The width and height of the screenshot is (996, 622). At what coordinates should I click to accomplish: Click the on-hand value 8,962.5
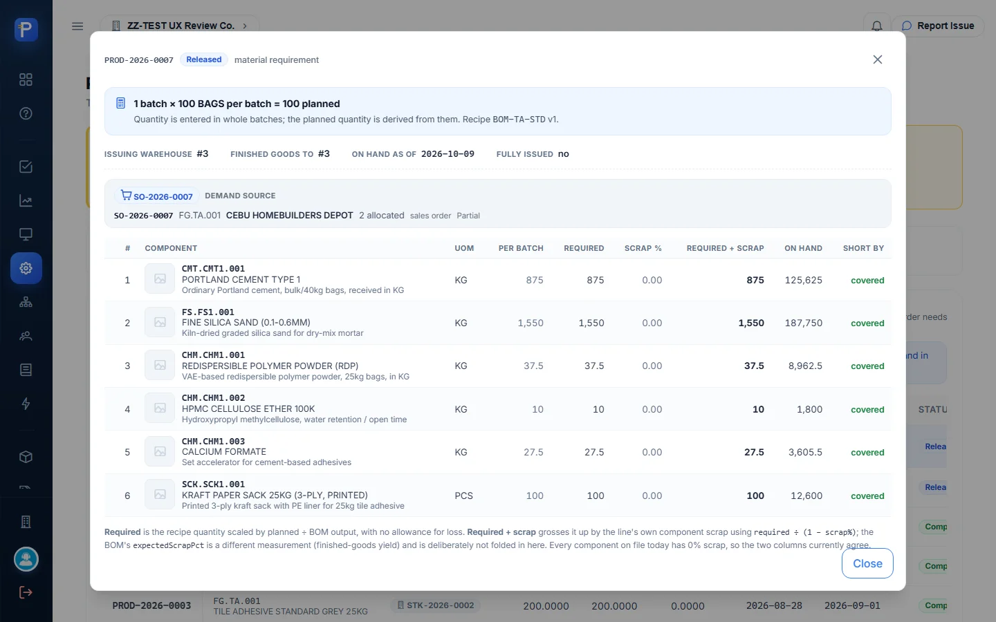805,366
